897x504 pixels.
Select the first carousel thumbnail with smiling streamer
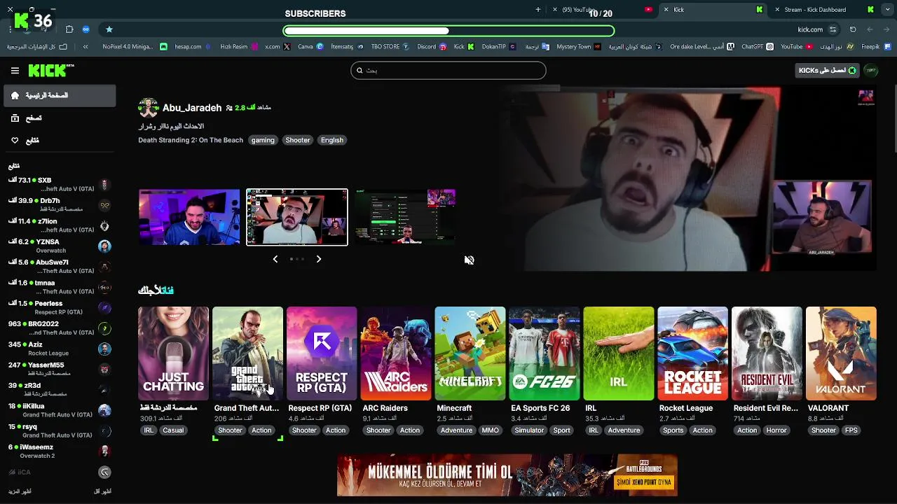[189, 217]
